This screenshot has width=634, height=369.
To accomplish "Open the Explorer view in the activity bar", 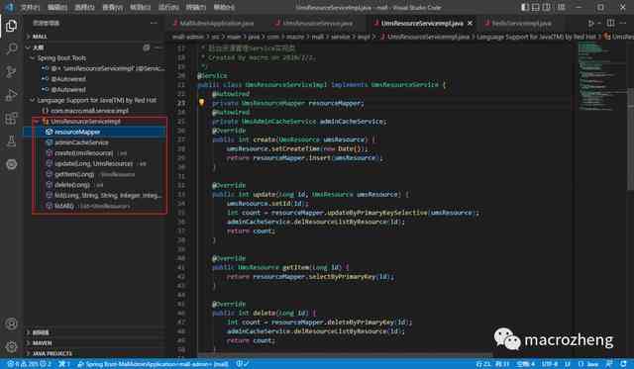I will [x=11, y=26].
